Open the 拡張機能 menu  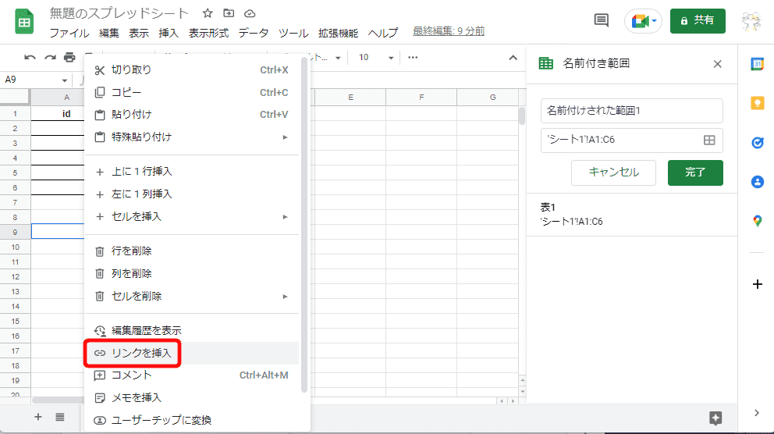point(338,33)
